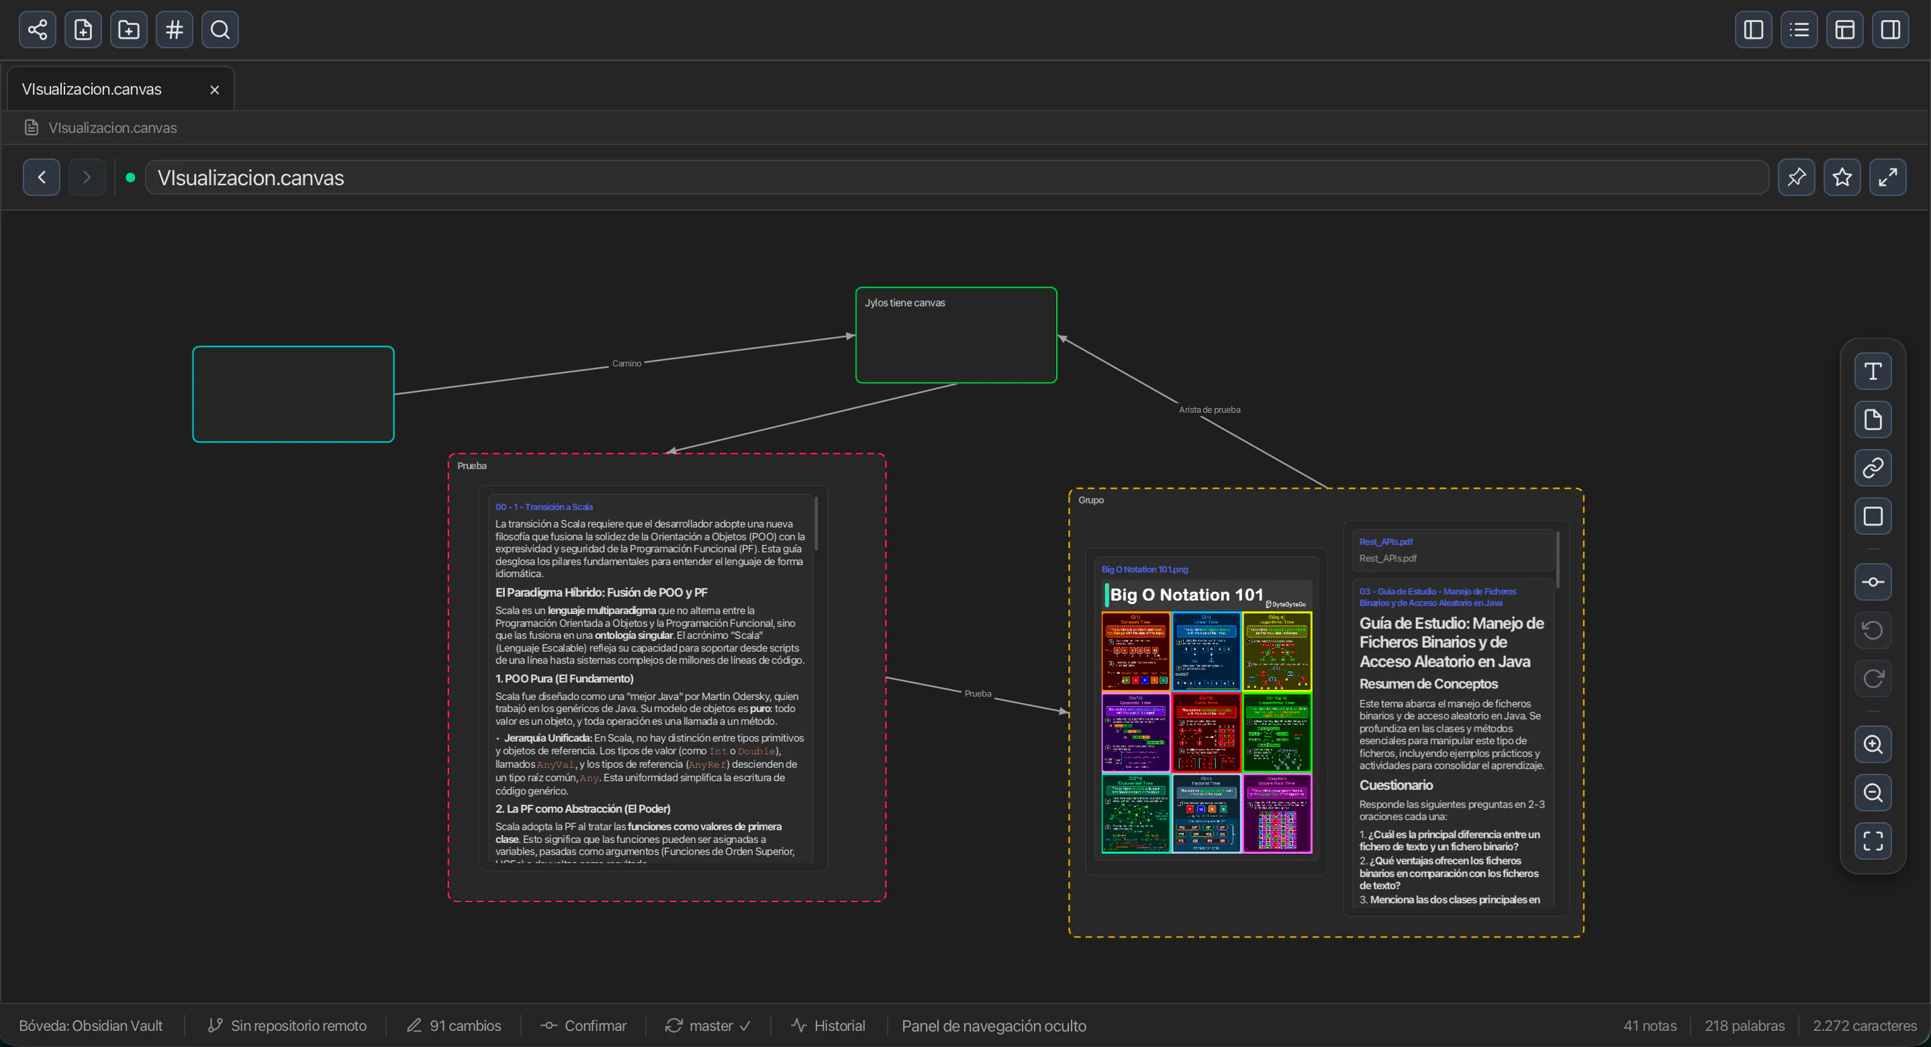Create a new folder with the folder-plus icon

[x=129, y=30]
